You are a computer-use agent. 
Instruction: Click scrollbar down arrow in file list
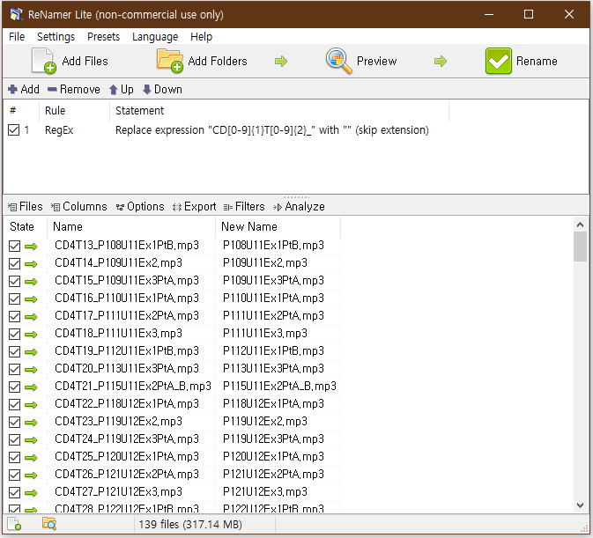click(580, 505)
